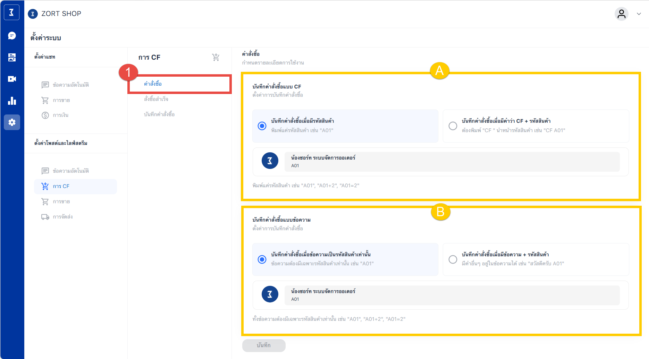The height and width of the screenshot is (359, 649).
Task: Click the Zort logo at top-left
Action: [11, 12]
